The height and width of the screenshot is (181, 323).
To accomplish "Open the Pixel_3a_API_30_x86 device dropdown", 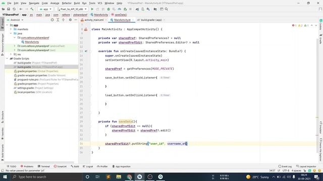I will (x=72, y=9).
